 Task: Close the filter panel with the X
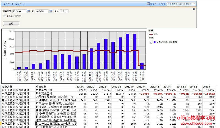pos(194,9)
